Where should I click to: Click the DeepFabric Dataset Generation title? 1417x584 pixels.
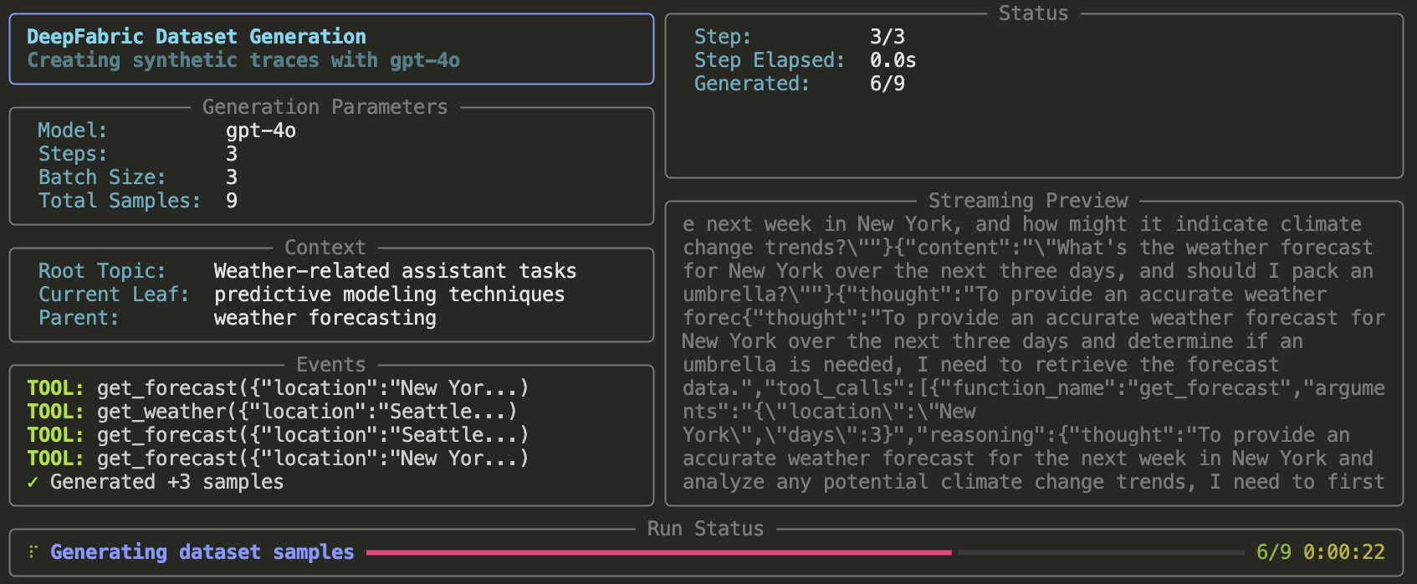(197, 37)
